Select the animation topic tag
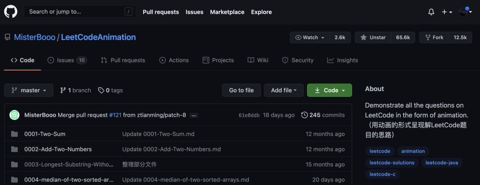This screenshot has height=185, width=480. (413, 151)
